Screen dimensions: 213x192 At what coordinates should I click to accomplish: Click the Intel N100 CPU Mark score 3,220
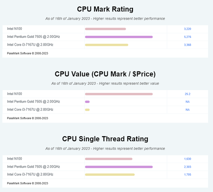pyautogui.click(x=187, y=29)
